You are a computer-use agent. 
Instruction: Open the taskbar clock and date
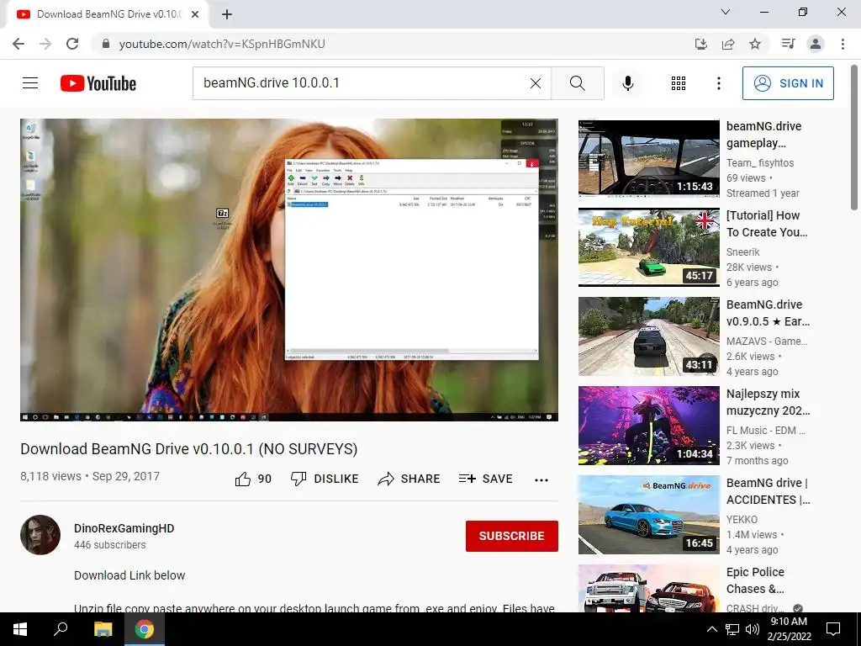pyautogui.click(x=789, y=629)
